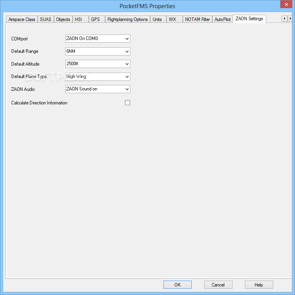
Task: Close the PocketFMS Properties window
Action: (x=286, y=4)
